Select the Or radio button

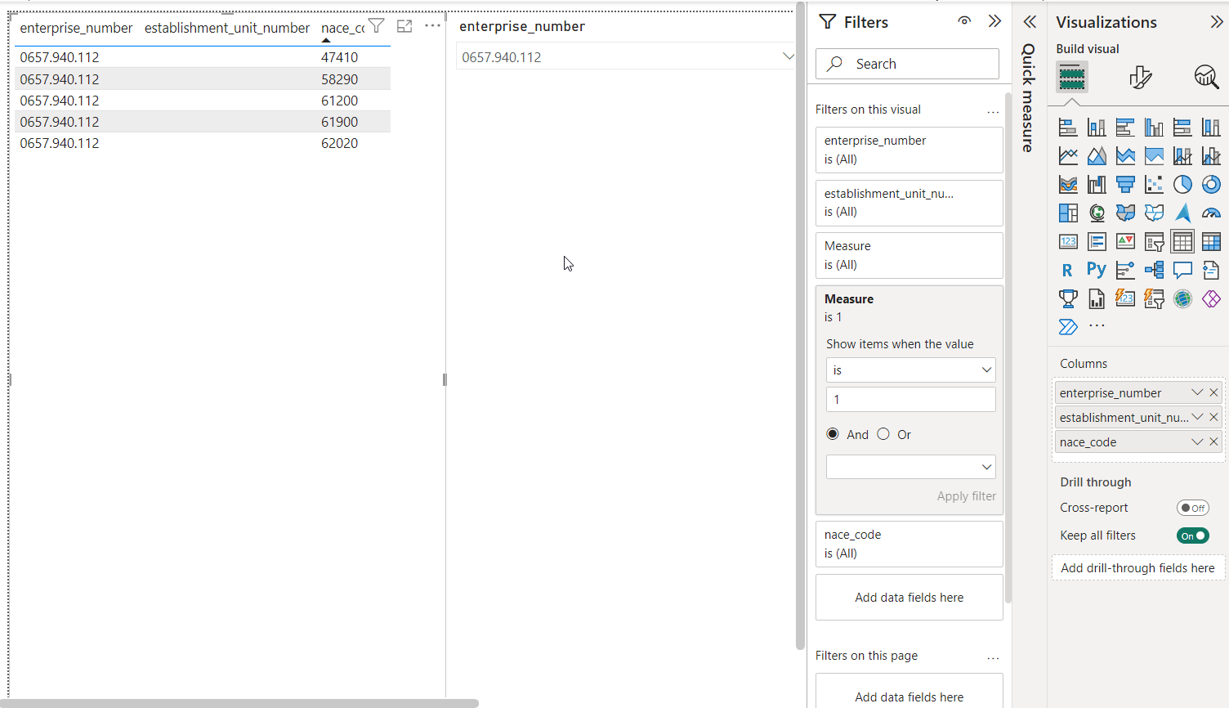[x=883, y=434]
